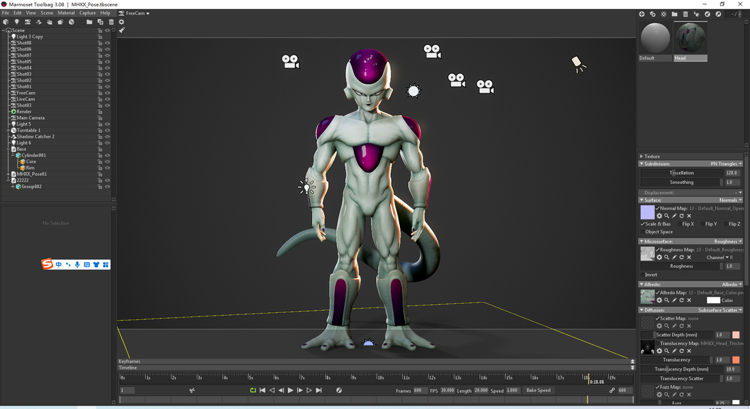The image size is (750, 409).
Task: Export the material with the arrow-out icon
Action: [x=719, y=14]
